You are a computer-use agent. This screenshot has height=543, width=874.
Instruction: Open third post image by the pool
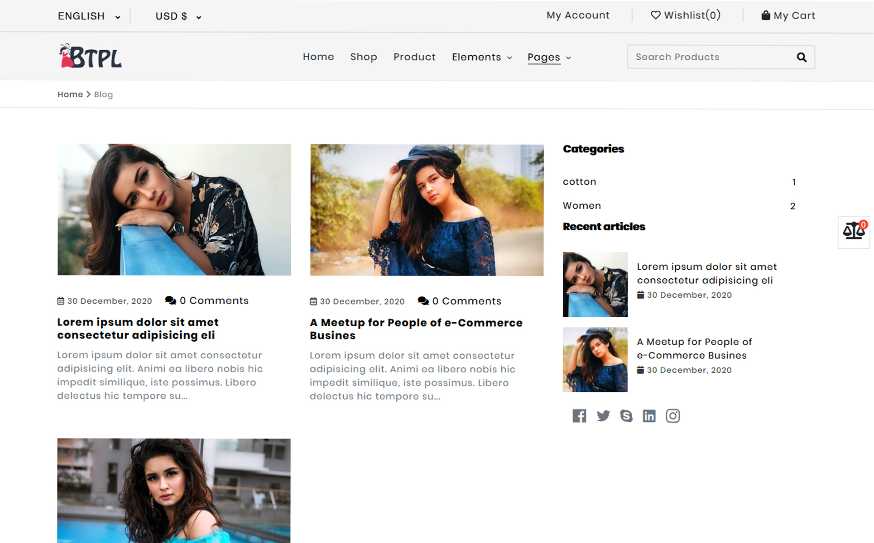point(174,491)
